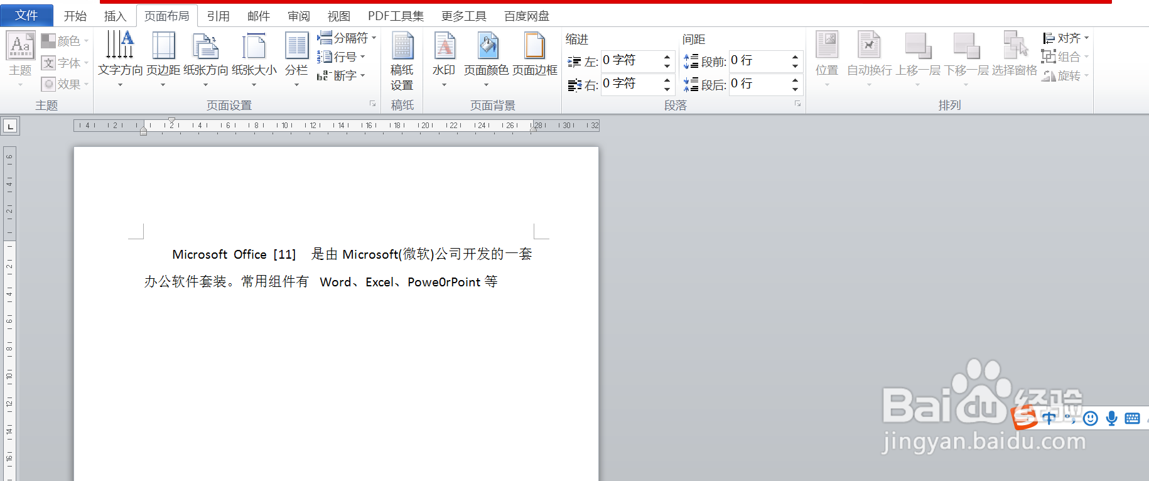Open the 文件 file tab

point(26,16)
